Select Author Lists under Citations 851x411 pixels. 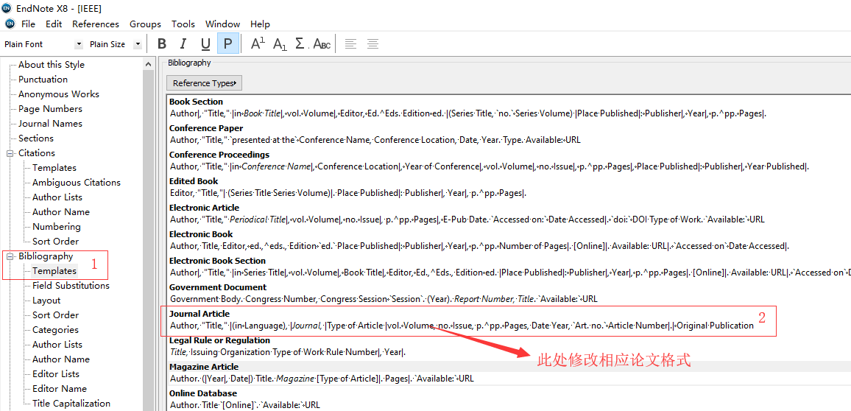pyautogui.click(x=57, y=197)
